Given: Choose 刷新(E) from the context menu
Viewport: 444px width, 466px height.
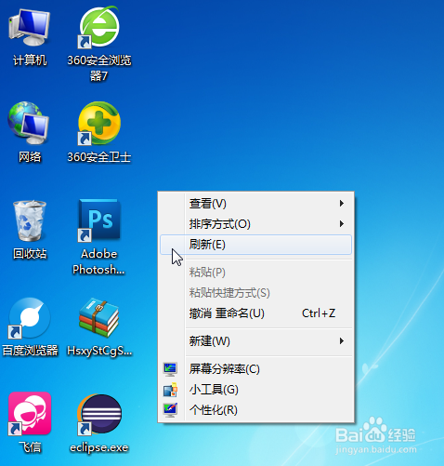Looking at the screenshot, I should [x=255, y=245].
